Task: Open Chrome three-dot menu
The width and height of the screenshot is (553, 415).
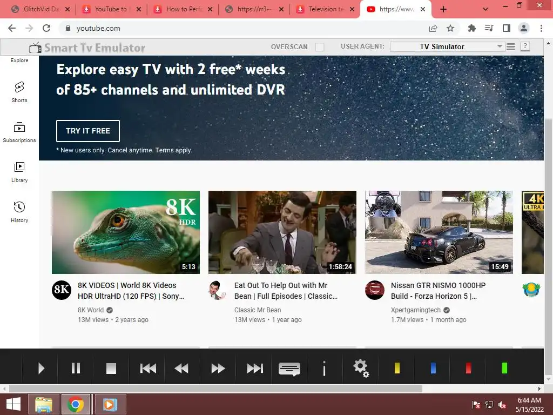Action: (x=541, y=28)
